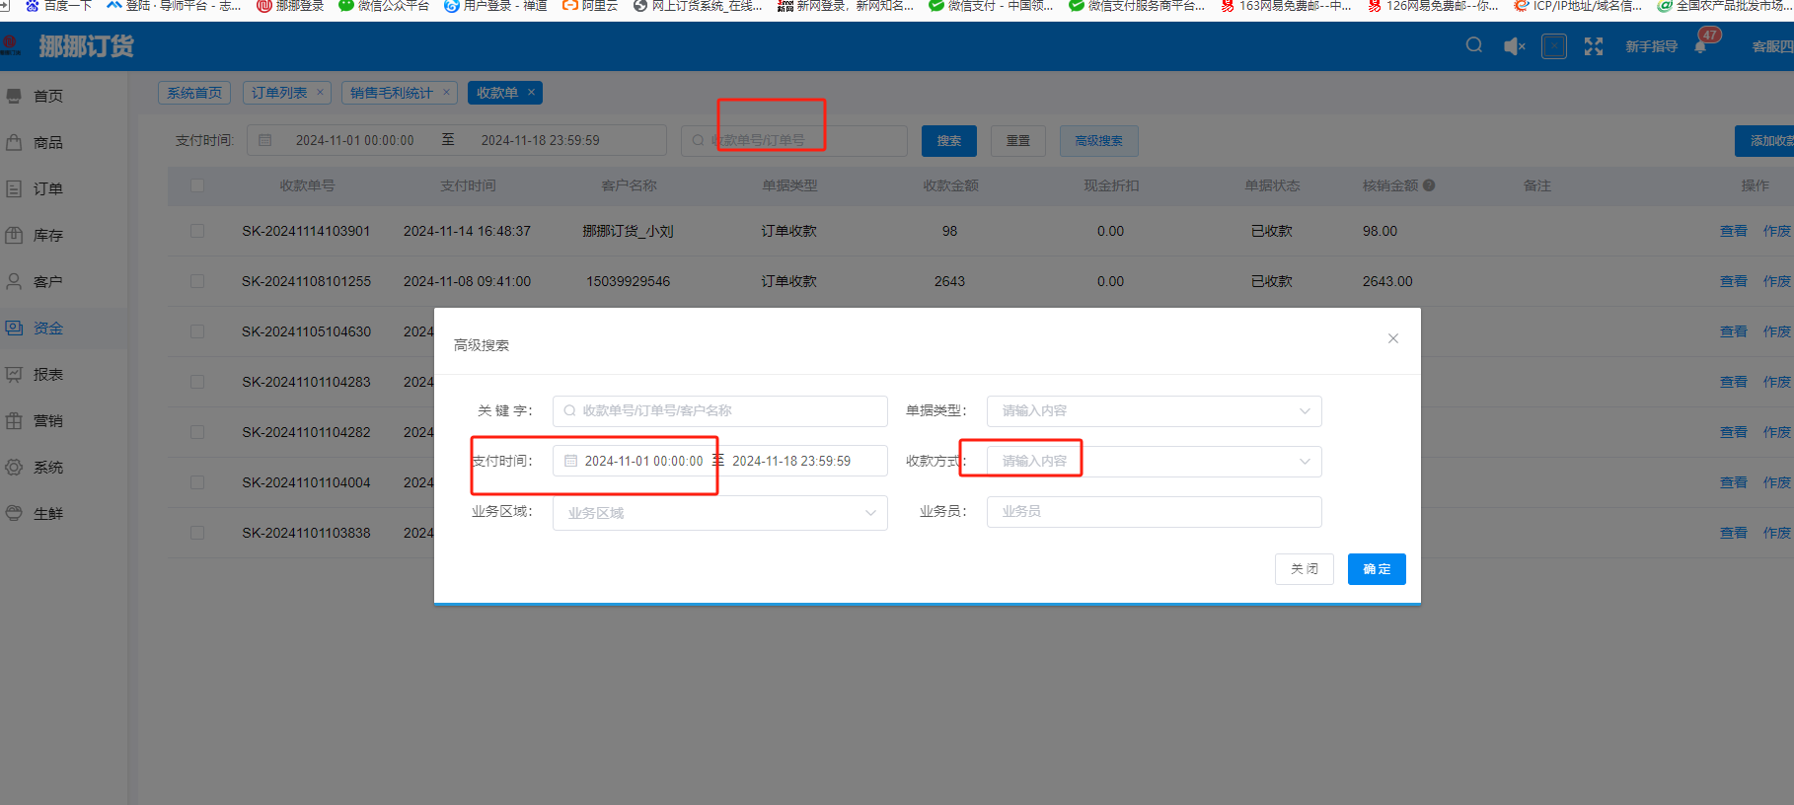Enter fullscreen with the expand icon

tap(1593, 46)
